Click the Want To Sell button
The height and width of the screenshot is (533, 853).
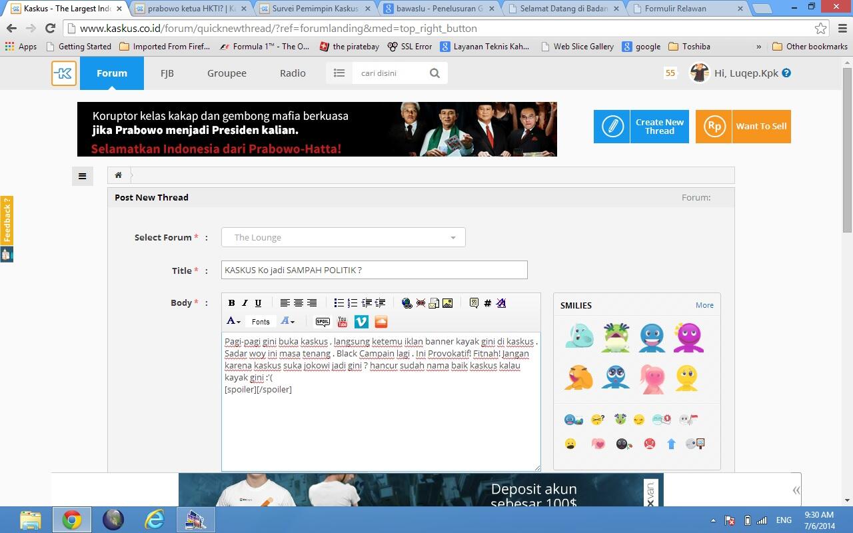743,127
